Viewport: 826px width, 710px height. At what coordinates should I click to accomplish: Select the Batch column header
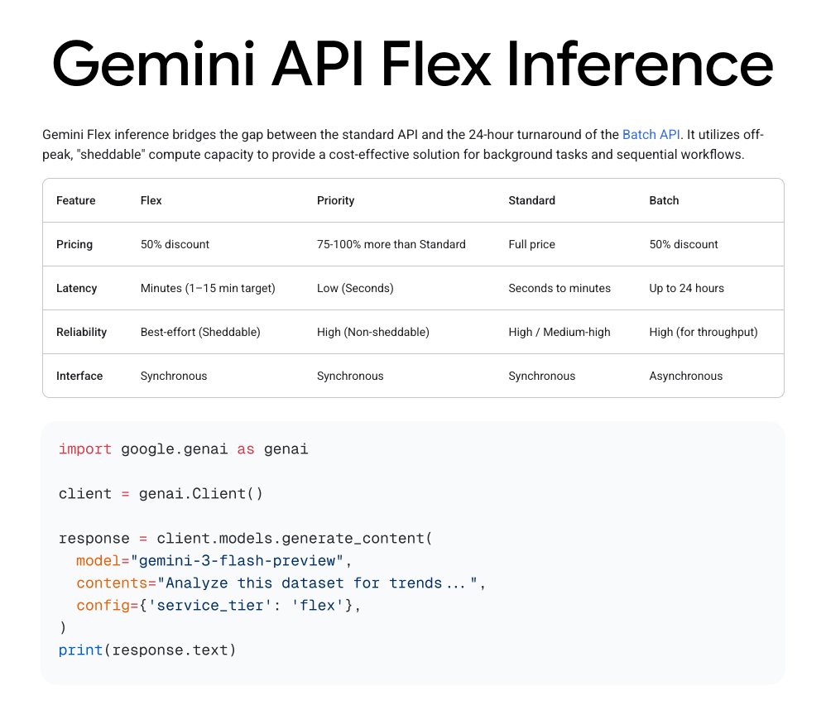pyautogui.click(x=664, y=201)
